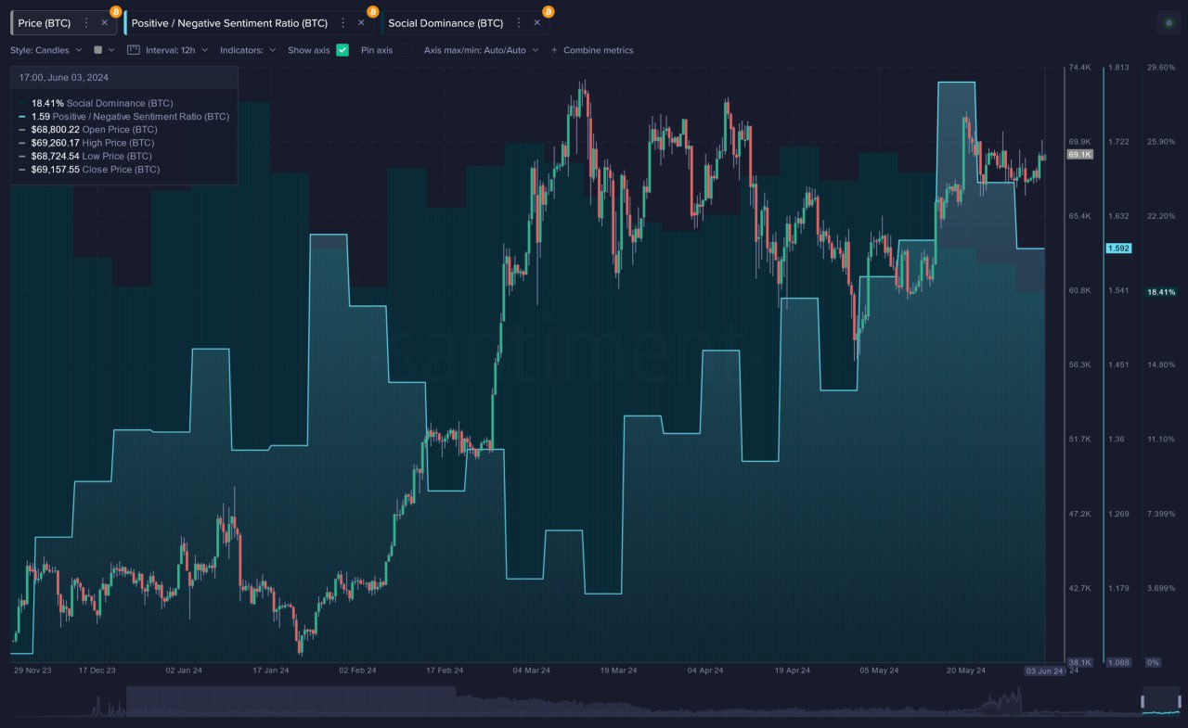
Task: Click the 17 Feb 24 date label
Action: (x=445, y=670)
